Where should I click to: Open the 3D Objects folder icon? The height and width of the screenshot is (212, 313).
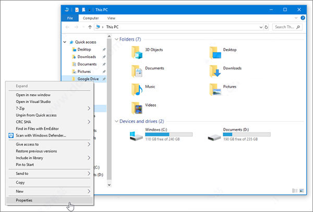[137, 51]
